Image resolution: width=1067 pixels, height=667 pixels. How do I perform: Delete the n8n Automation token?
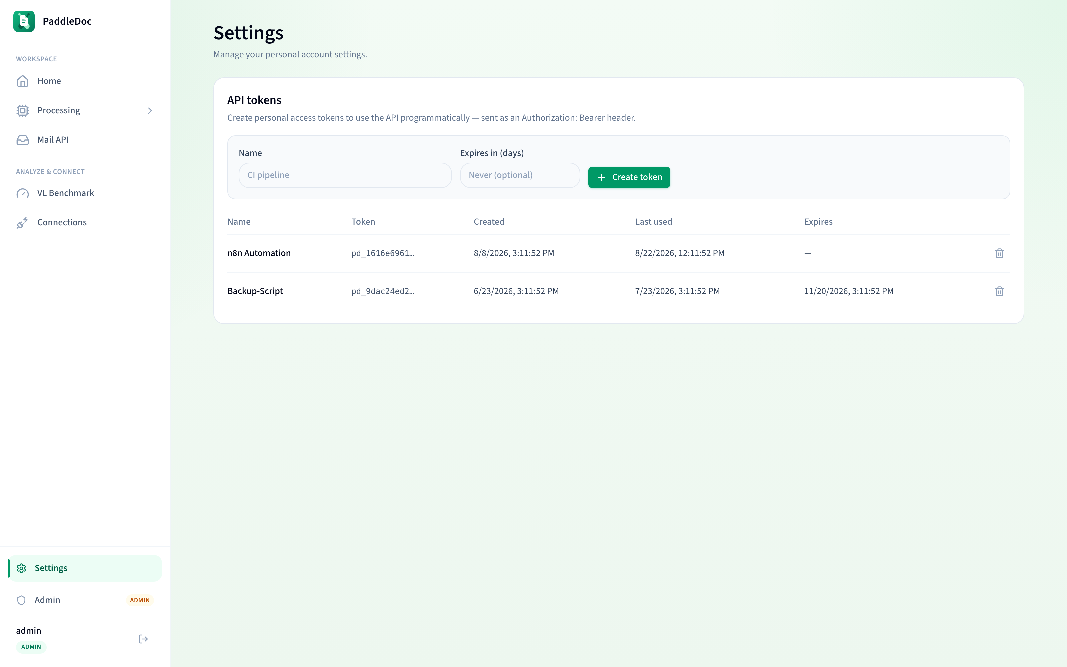(1000, 253)
